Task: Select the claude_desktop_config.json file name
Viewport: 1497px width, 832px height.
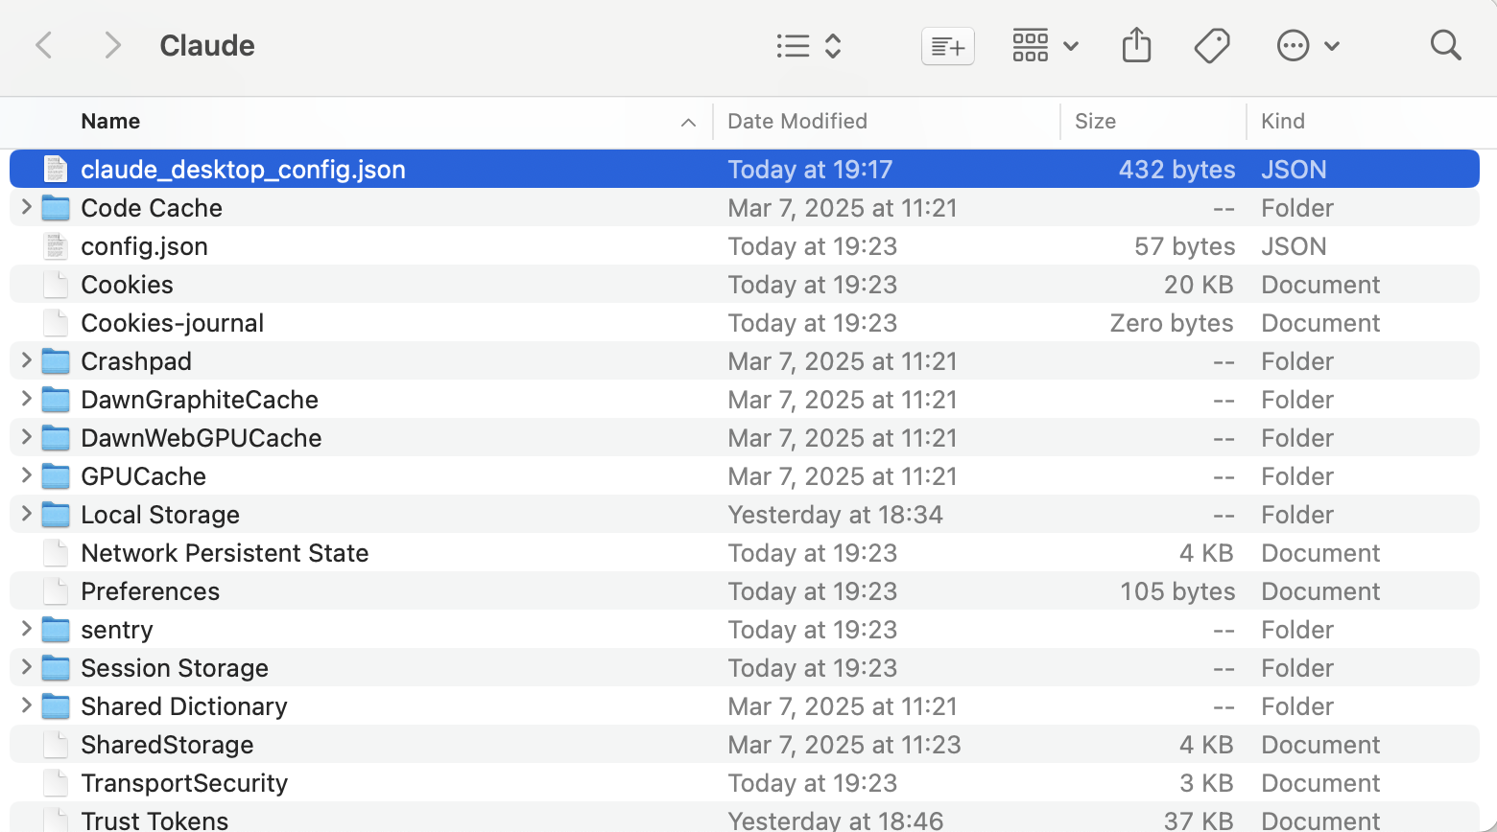Action: pos(243,170)
